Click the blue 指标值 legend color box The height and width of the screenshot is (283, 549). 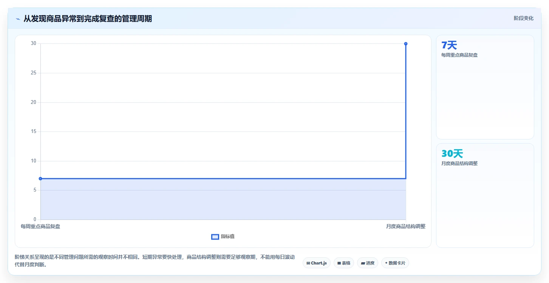(x=215, y=237)
